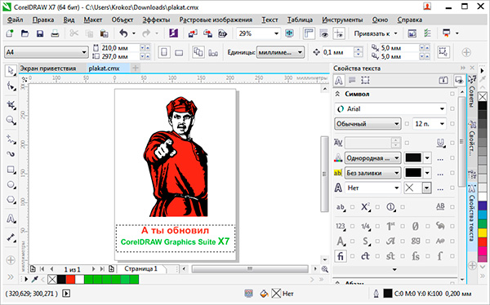Toggle the checkbox next to kerning field
490x305 pixels.
pyautogui.click(x=407, y=143)
